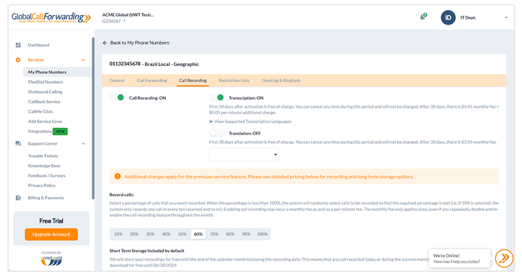Click the Services gear icon
Image resolution: width=522 pixels, height=277 pixels.
coord(18,60)
